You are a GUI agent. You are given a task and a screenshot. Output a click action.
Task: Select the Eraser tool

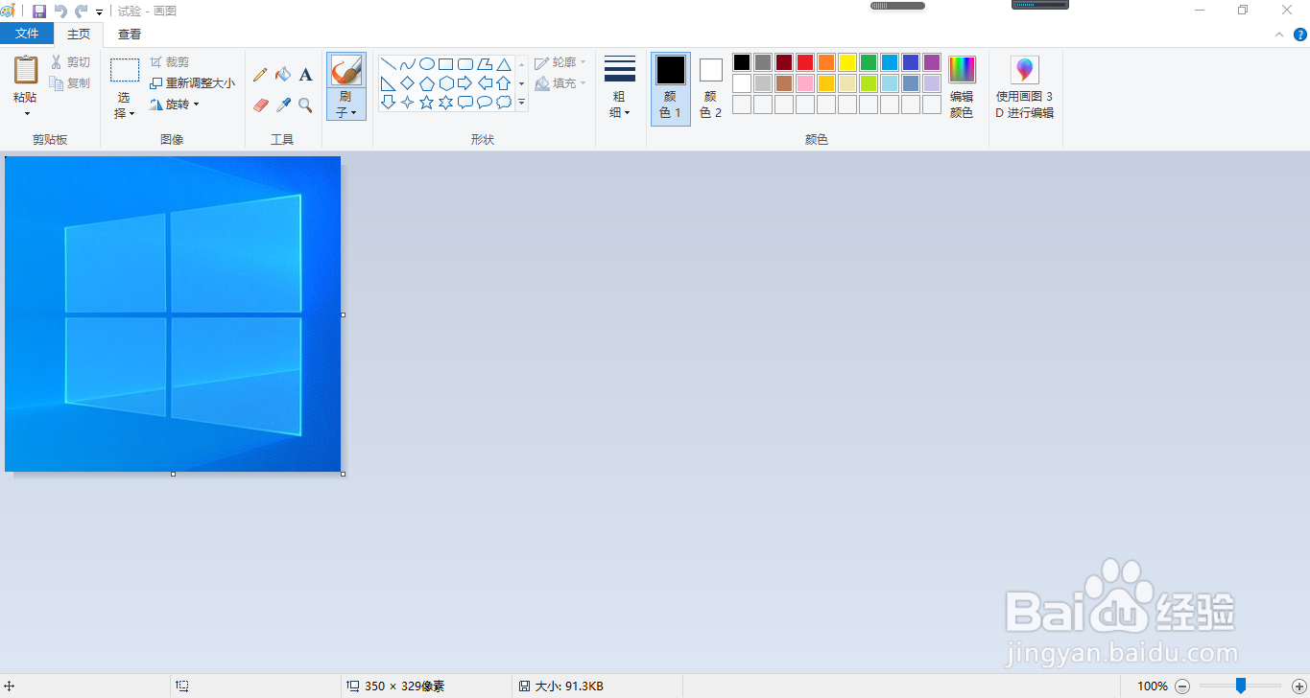click(x=260, y=105)
